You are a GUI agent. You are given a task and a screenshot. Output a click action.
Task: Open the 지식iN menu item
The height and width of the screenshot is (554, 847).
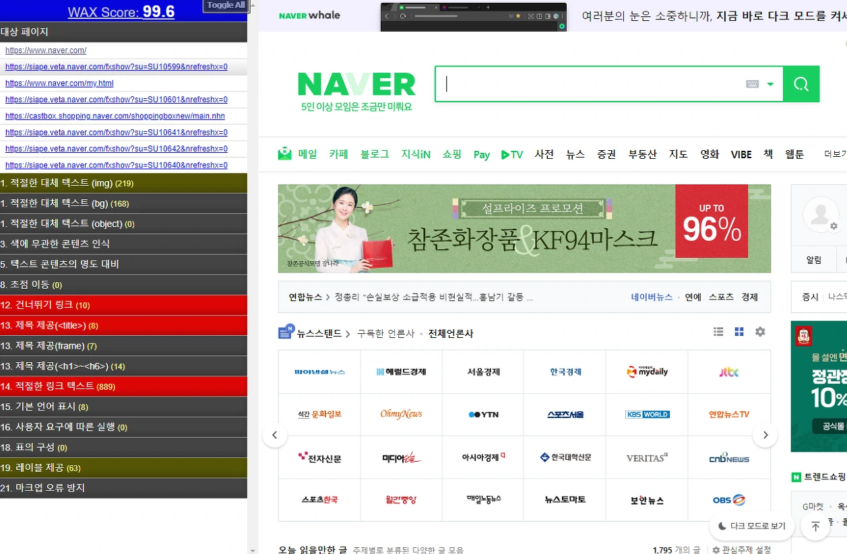pyautogui.click(x=416, y=154)
